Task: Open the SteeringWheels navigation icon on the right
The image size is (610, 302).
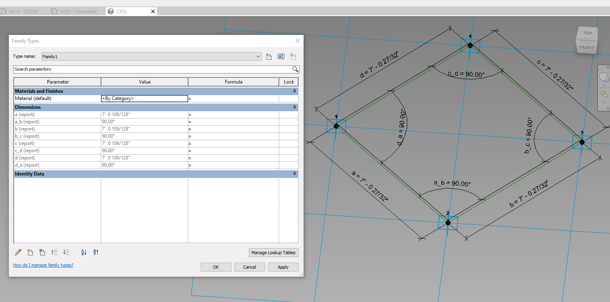Action: point(604,77)
